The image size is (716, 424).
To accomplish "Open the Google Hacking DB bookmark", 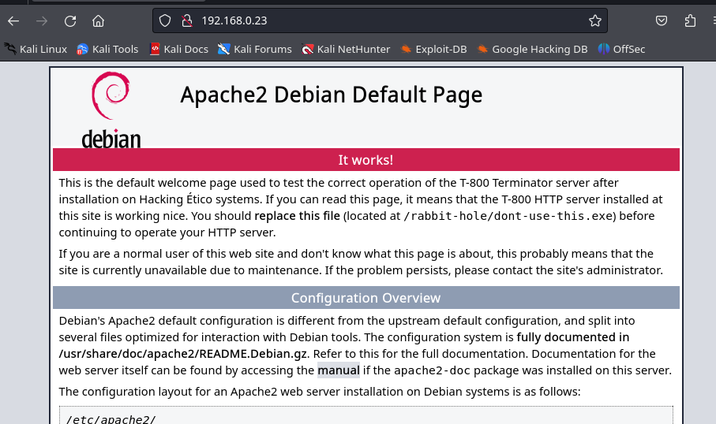I will pos(532,49).
